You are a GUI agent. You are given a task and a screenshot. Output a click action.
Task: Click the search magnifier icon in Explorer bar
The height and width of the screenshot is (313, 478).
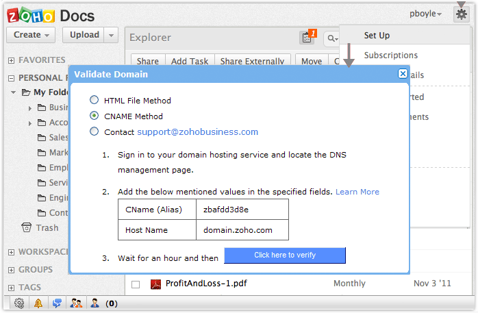tap(332, 39)
